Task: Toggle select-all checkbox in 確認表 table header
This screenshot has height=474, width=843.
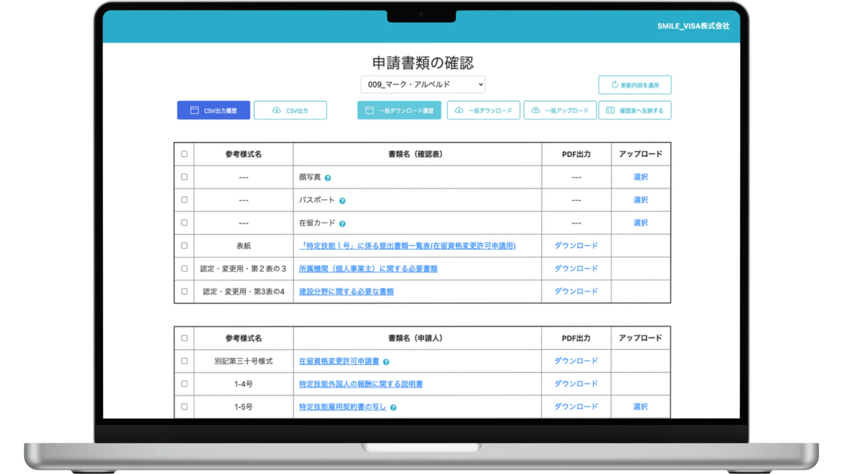Action: 184,154
